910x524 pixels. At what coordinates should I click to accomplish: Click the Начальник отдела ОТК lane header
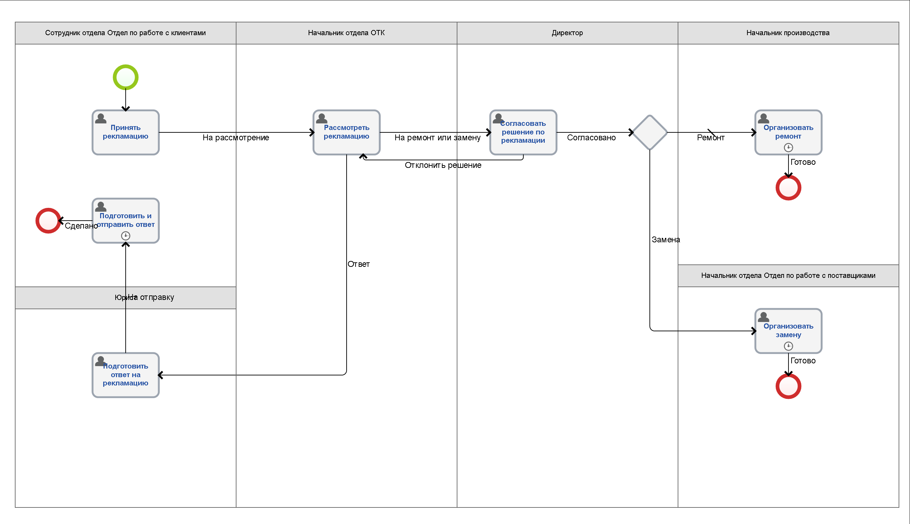[x=346, y=33]
